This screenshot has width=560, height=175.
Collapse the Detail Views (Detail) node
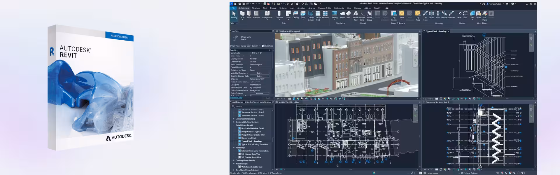[x=234, y=125]
